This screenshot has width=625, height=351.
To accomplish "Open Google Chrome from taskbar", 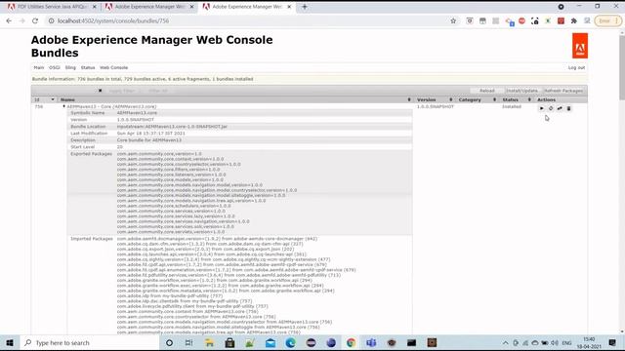I will (x=351, y=342).
